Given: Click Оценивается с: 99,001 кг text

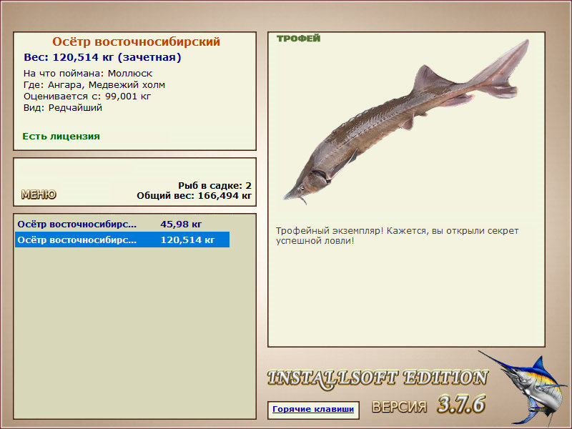Looking at the screenshot, I should (x=87, y=97).
